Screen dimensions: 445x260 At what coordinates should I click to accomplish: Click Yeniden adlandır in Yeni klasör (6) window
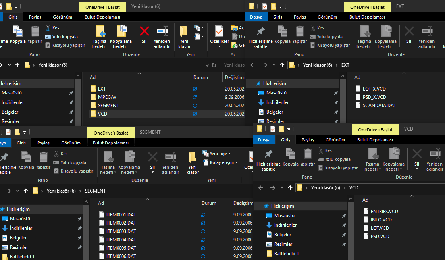[x=162, y=37]
